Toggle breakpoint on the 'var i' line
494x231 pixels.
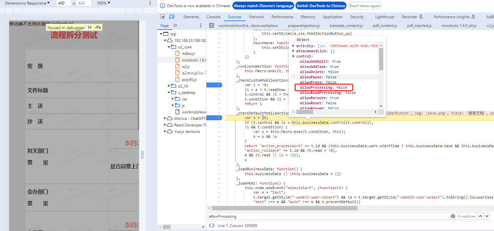[x=214, y=85]
